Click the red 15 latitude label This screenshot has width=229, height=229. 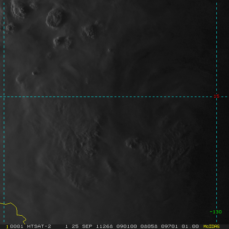(x=216, y=96)
